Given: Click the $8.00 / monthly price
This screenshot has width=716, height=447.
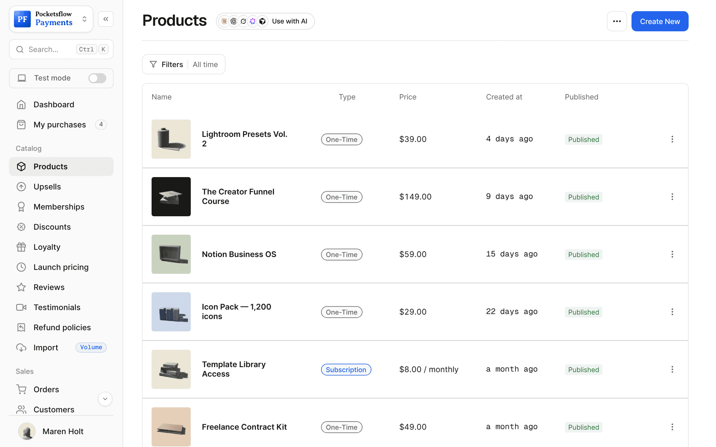Looking at the screenshot, I should point(429,369).
